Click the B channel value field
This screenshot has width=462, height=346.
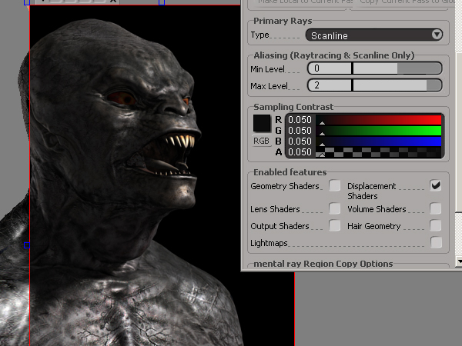tap(301, 141)
